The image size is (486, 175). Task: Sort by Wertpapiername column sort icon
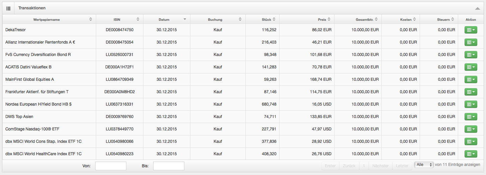coord(90,19)
